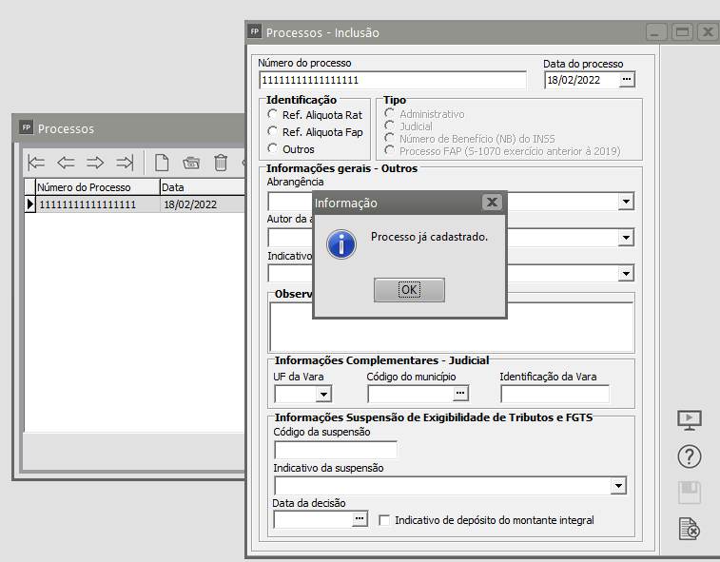Expand the Abrangência dropdown
The image size is (720, 562).
pyautogui.click(x=626, y=202)
